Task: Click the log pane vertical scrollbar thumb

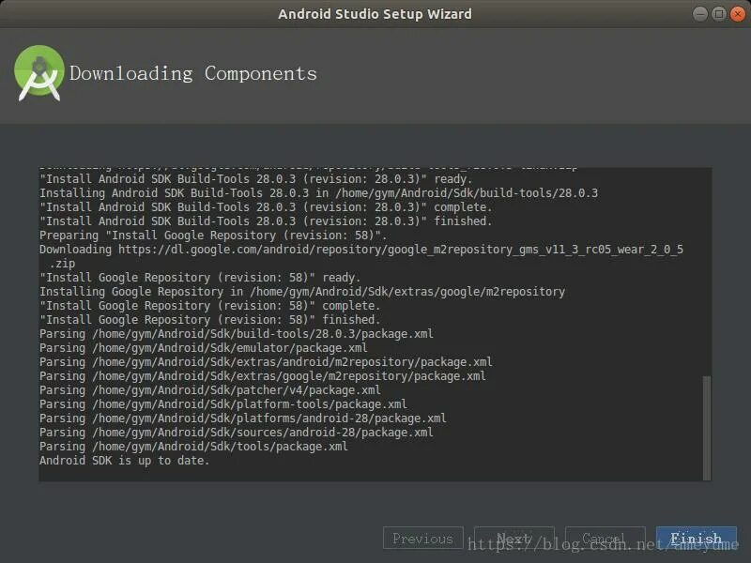Action: pos(707,428)
